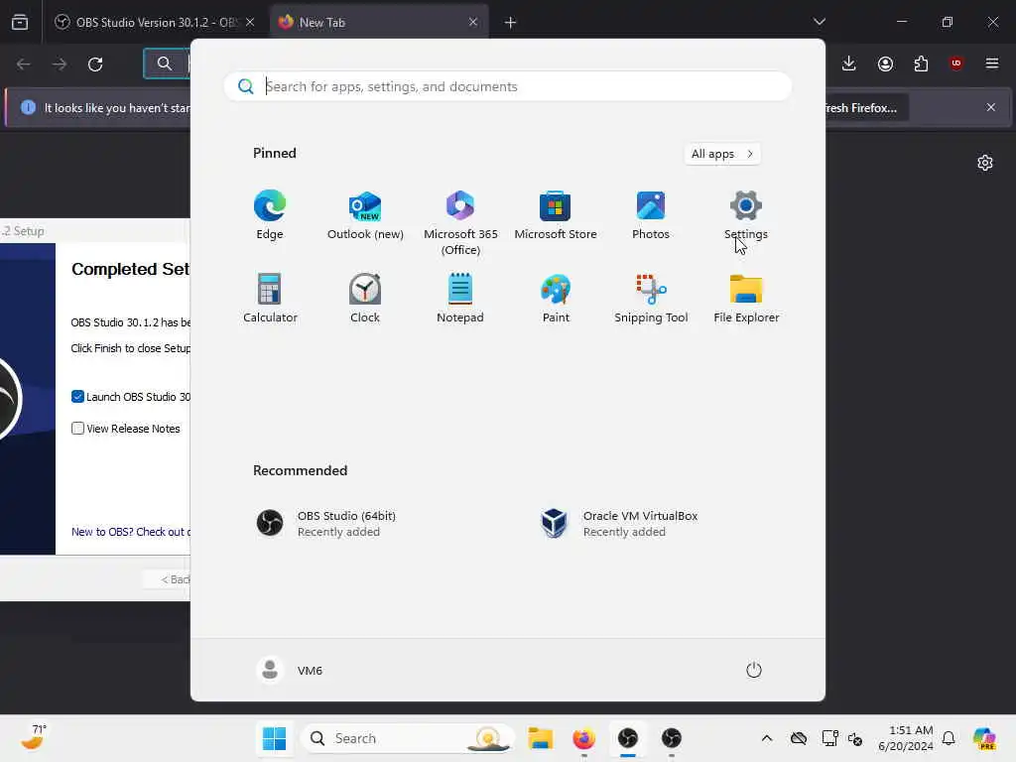1016x762 pixels.
Task: Click the network status tray icon
Action: [830, 738]
